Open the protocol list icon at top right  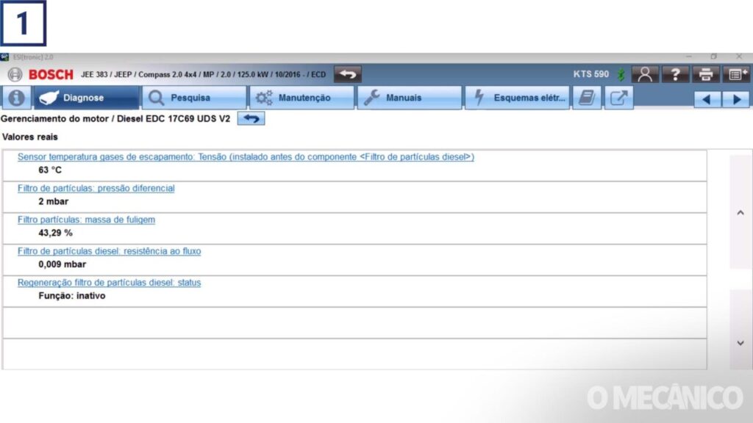click(737, 74)
